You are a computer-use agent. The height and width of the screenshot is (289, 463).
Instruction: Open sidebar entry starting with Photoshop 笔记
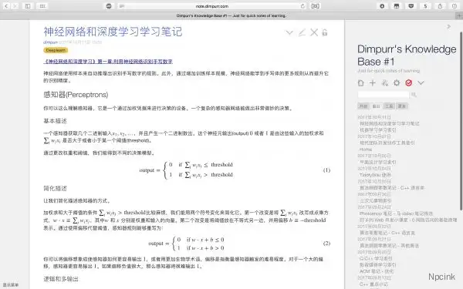[396, 213]
